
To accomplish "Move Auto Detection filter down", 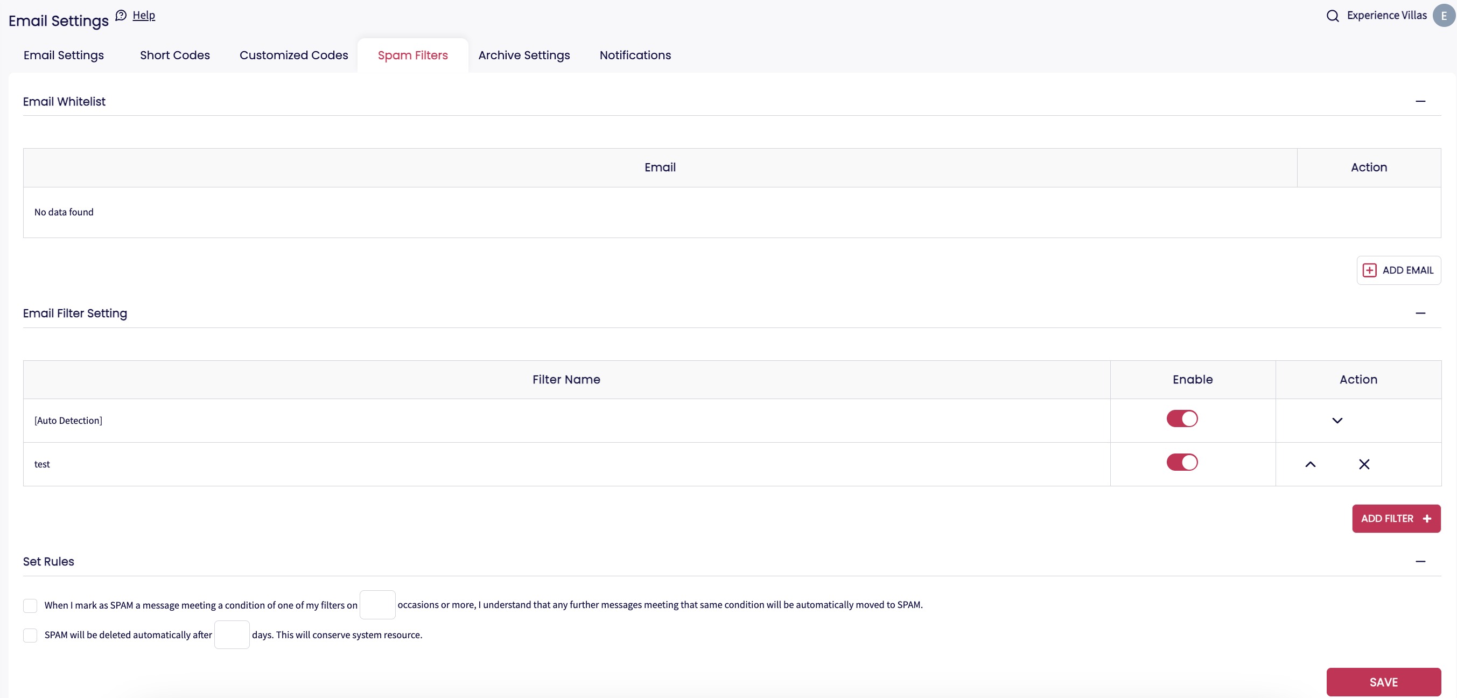I will coord(1336,421).
